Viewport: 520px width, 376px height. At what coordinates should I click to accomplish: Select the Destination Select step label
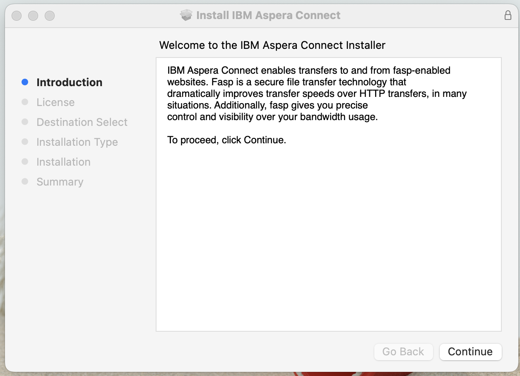tap(82, 122)
